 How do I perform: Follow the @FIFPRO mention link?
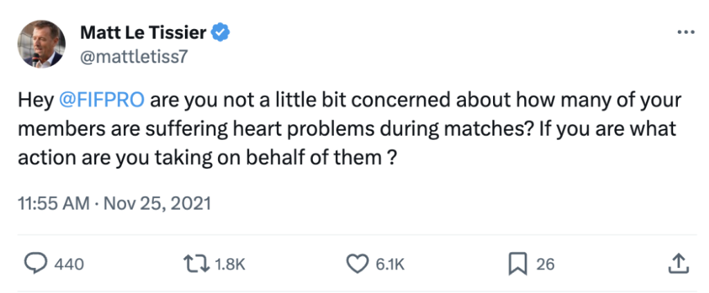102,100
